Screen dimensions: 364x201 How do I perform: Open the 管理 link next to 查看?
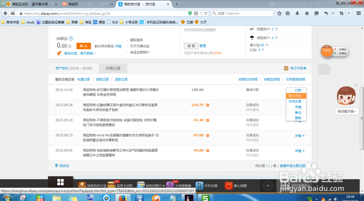pyautogui.click(x=202, y=46)
